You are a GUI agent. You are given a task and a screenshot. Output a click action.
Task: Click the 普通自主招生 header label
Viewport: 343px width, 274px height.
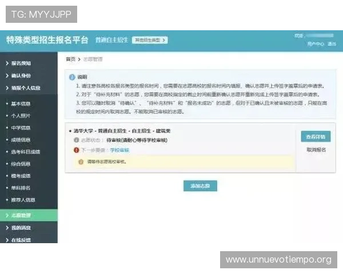tap(111, 40)
